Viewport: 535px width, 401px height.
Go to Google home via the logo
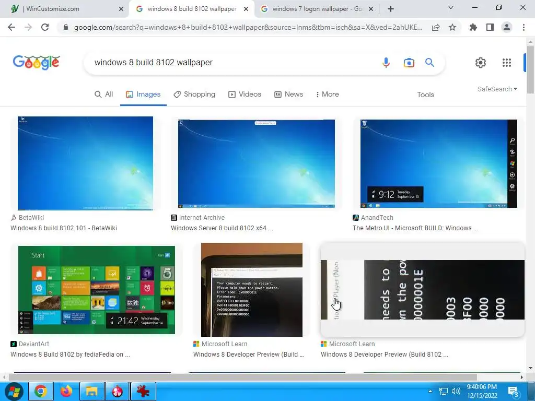click(x=36, y=63)
